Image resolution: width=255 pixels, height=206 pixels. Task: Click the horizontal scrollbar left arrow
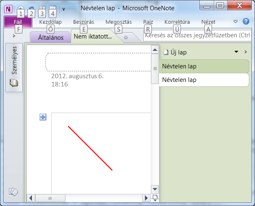[x=31, y=198]
